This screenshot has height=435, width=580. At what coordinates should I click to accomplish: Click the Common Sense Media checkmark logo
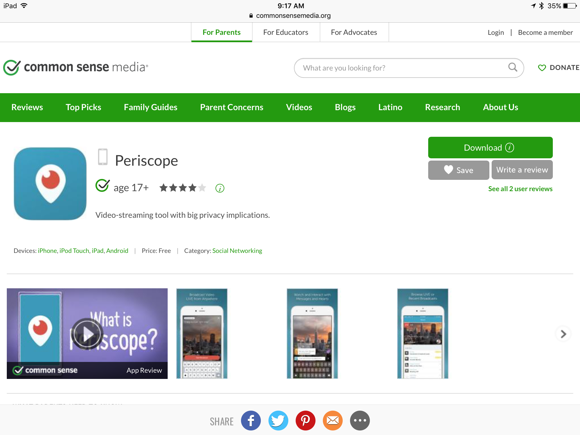point(11,67)
